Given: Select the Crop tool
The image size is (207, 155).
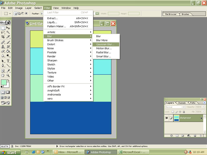Looking at the screenshot, I should click(3, 37).
